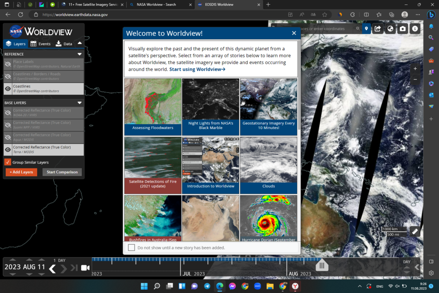This screenshot has width=439, height=293.
Task: Click the information icon
Action: point(415,29)
